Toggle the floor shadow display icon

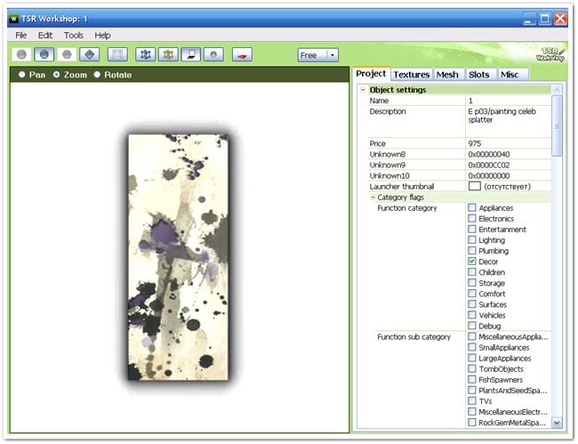coord(191,54)
